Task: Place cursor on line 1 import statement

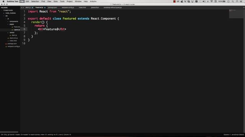Action: (x=49, y=11)
